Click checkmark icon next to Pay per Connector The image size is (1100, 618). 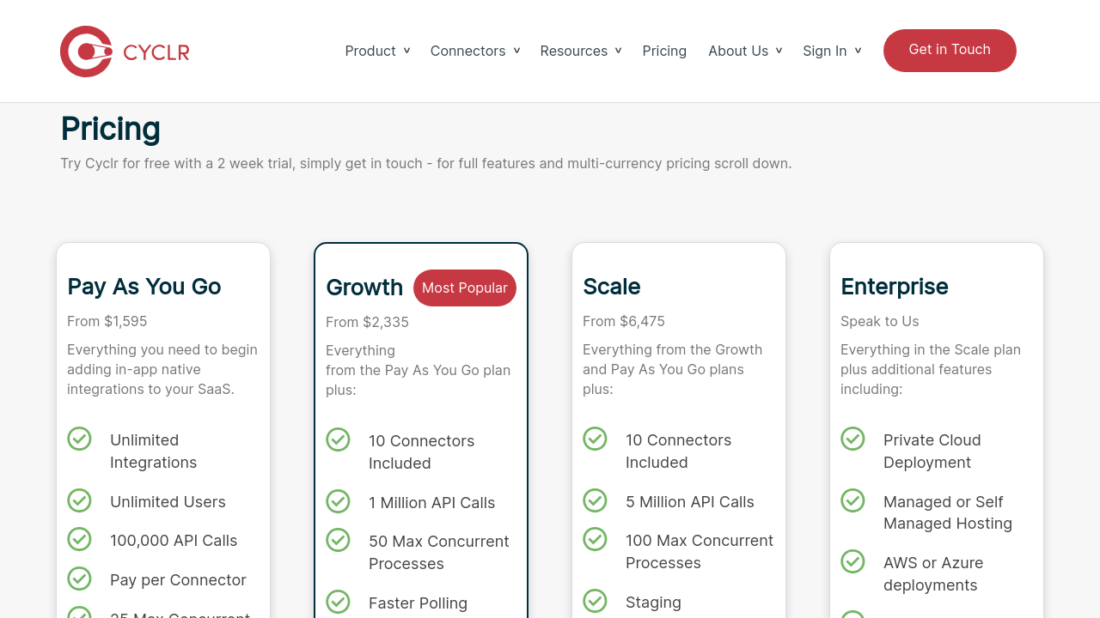(x=79, y=579)
